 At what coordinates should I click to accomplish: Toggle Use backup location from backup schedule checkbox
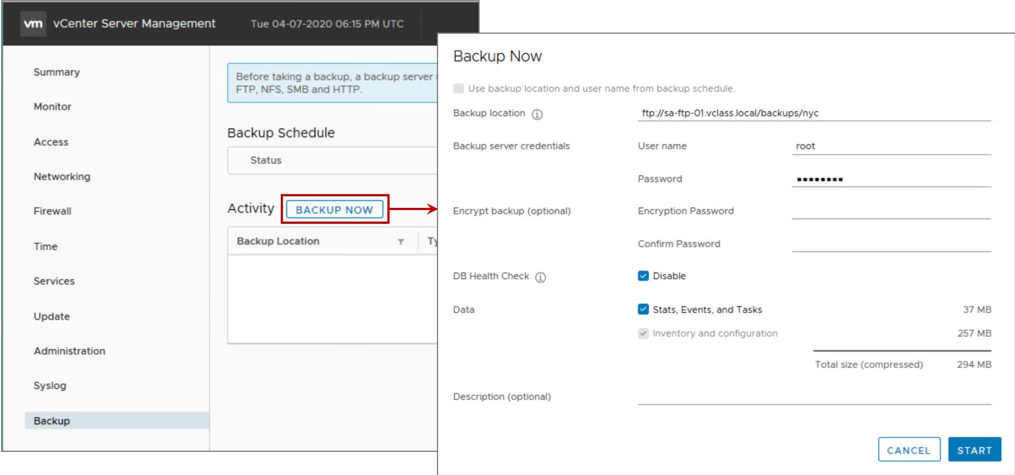(458, 89)
